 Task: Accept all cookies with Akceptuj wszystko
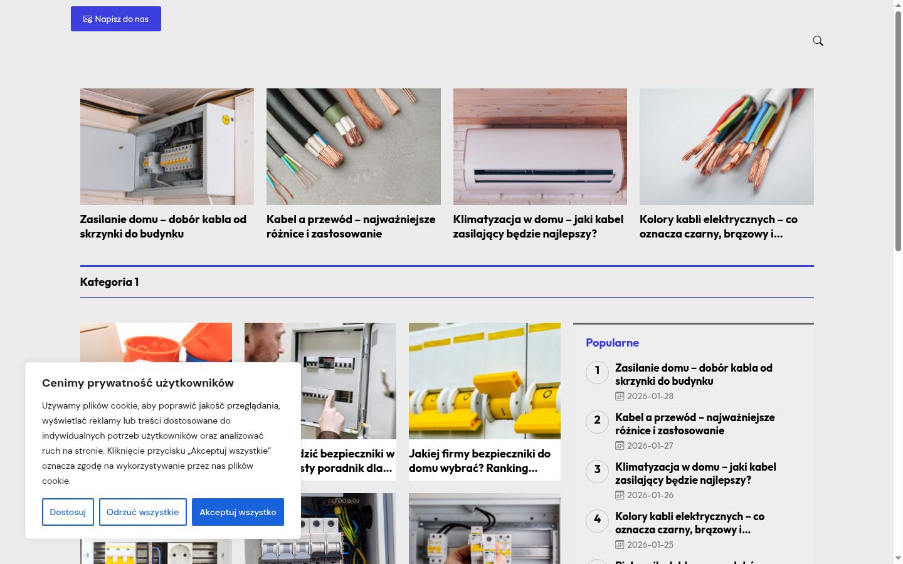point(238,512)
